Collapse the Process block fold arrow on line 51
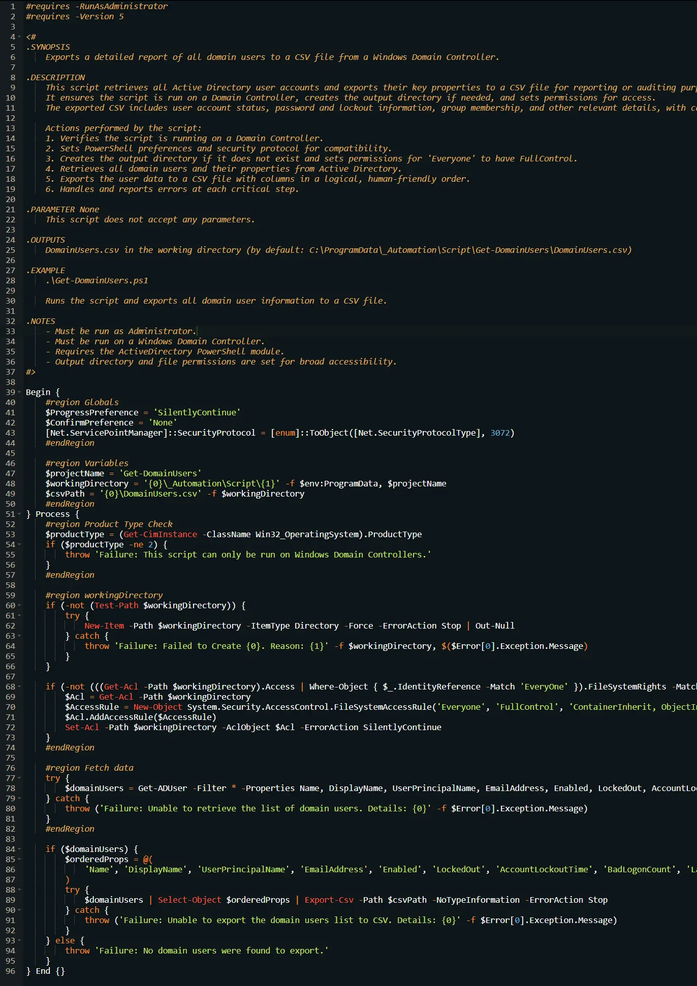This screenshot has width=697, height=986. (19, 514)
